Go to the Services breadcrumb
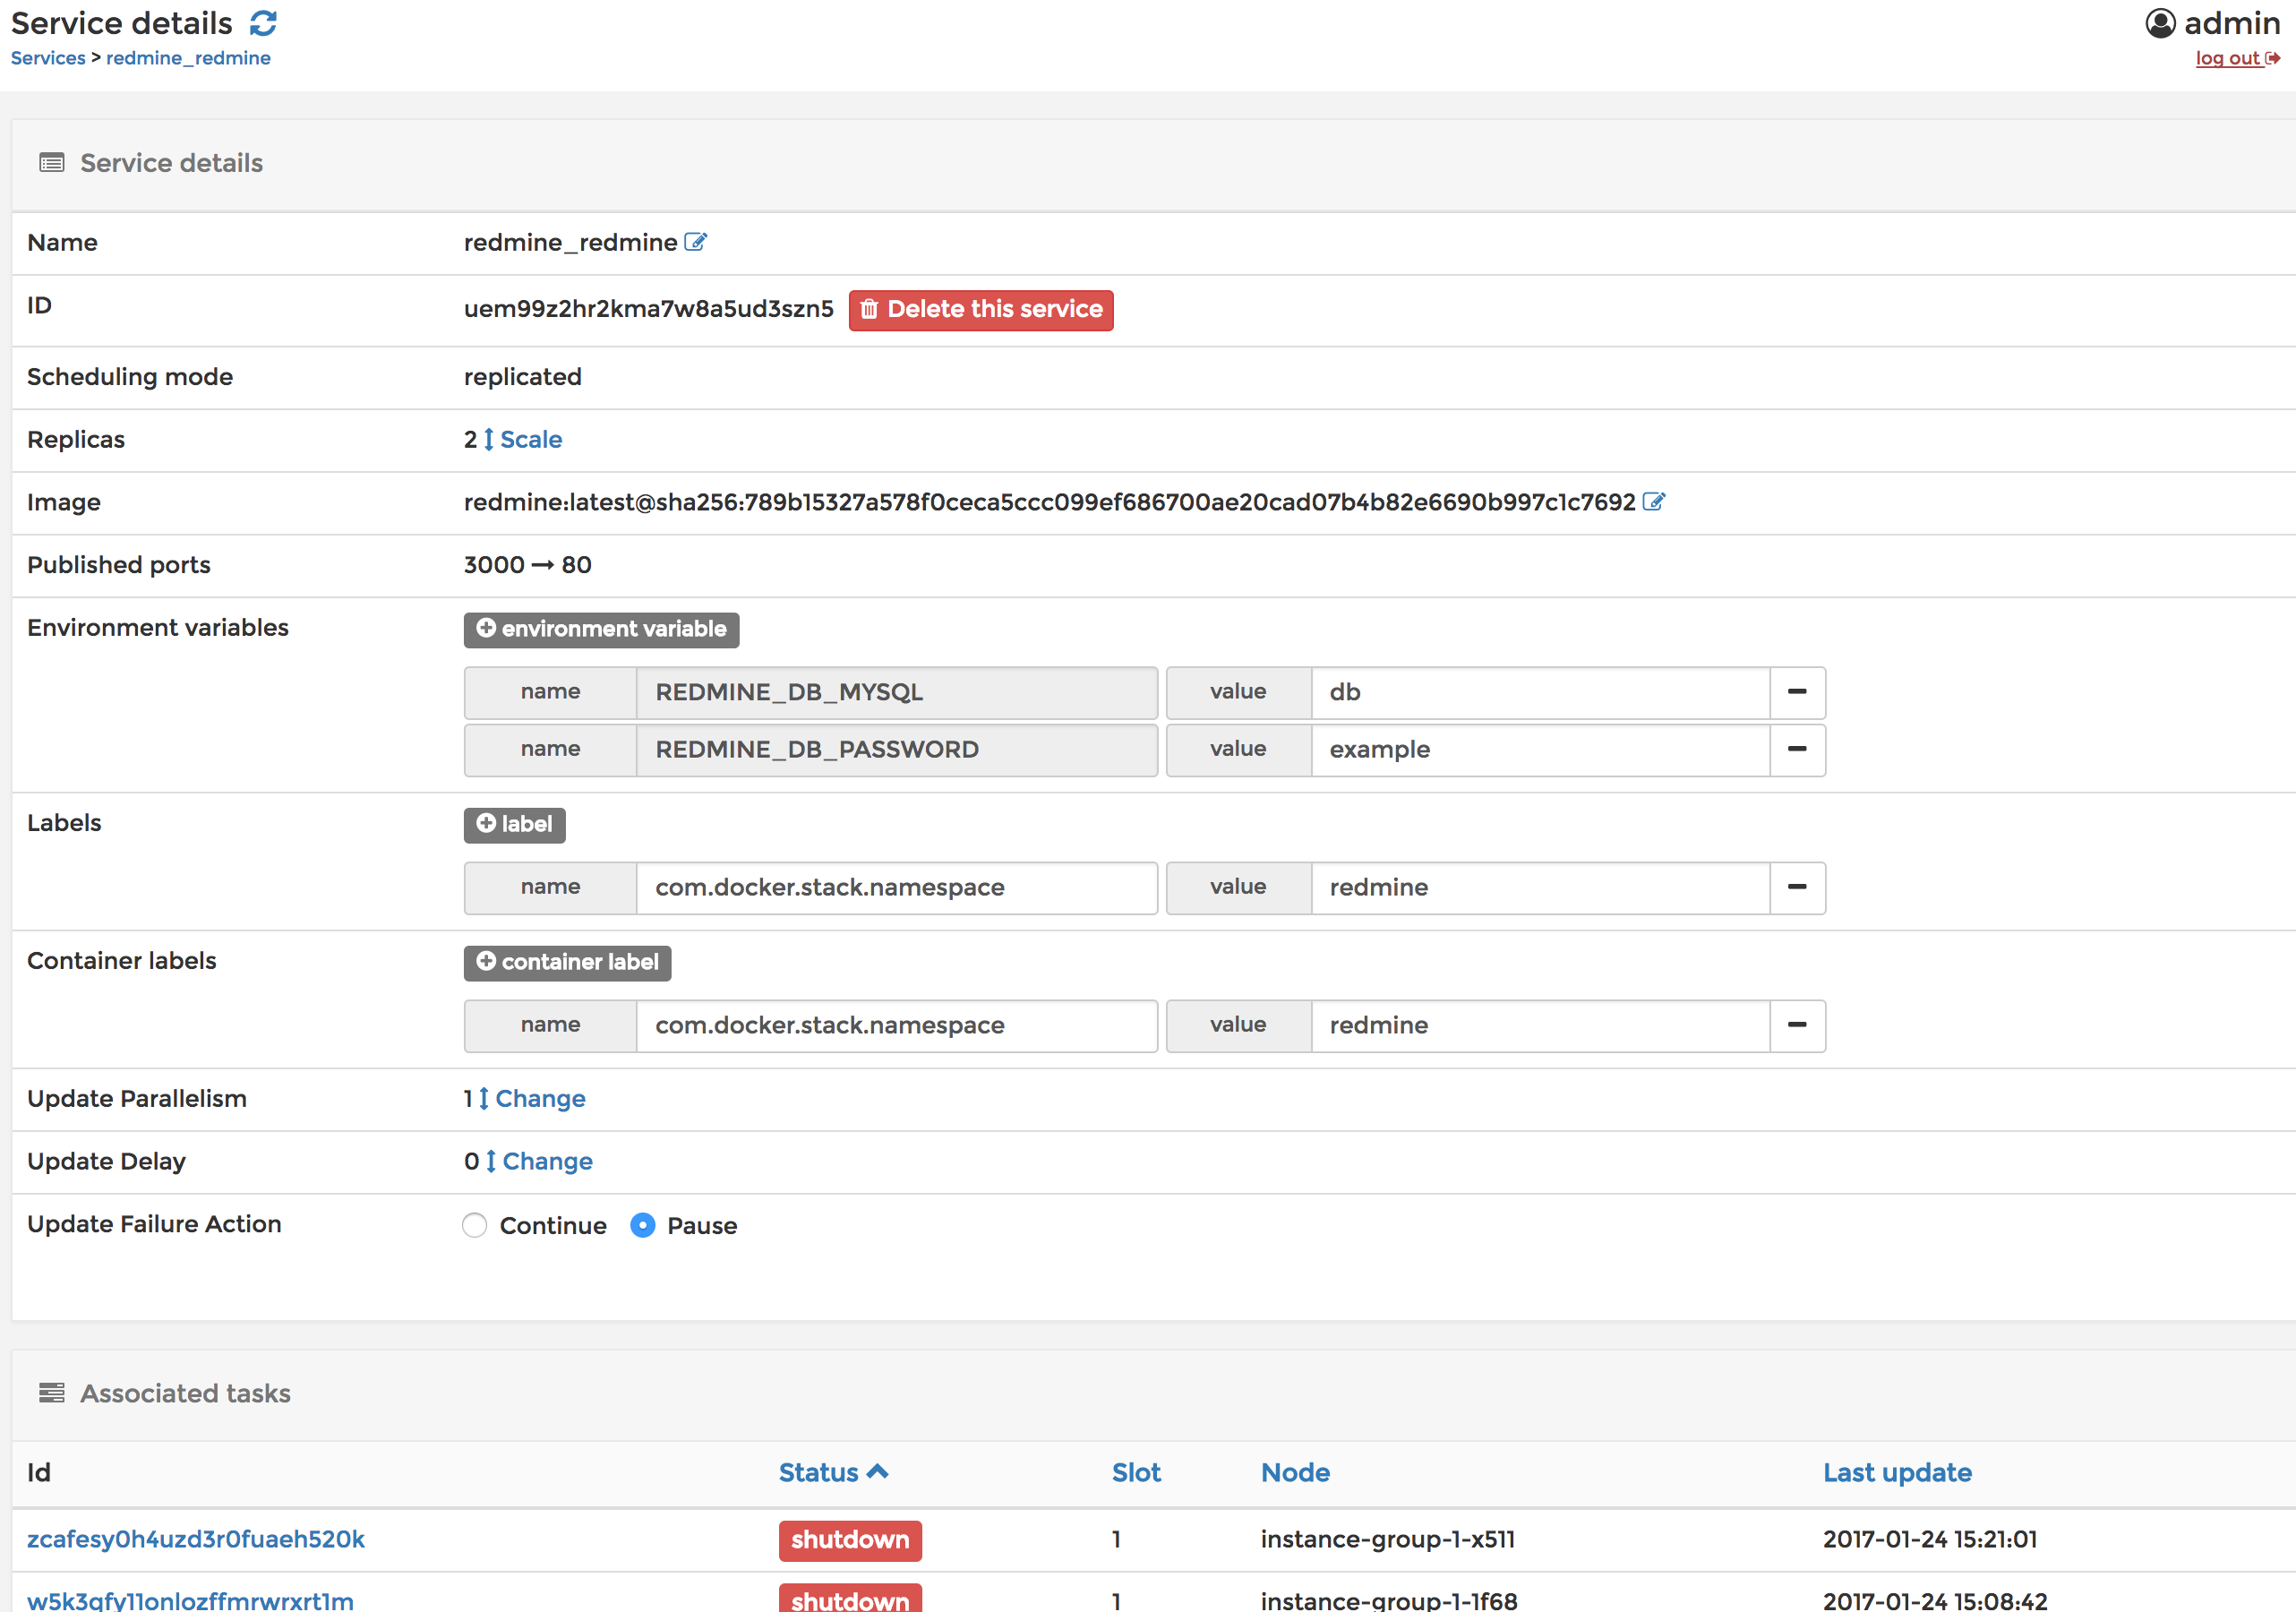Viewport: 2296px width, 1612px height. pos(48,58)
